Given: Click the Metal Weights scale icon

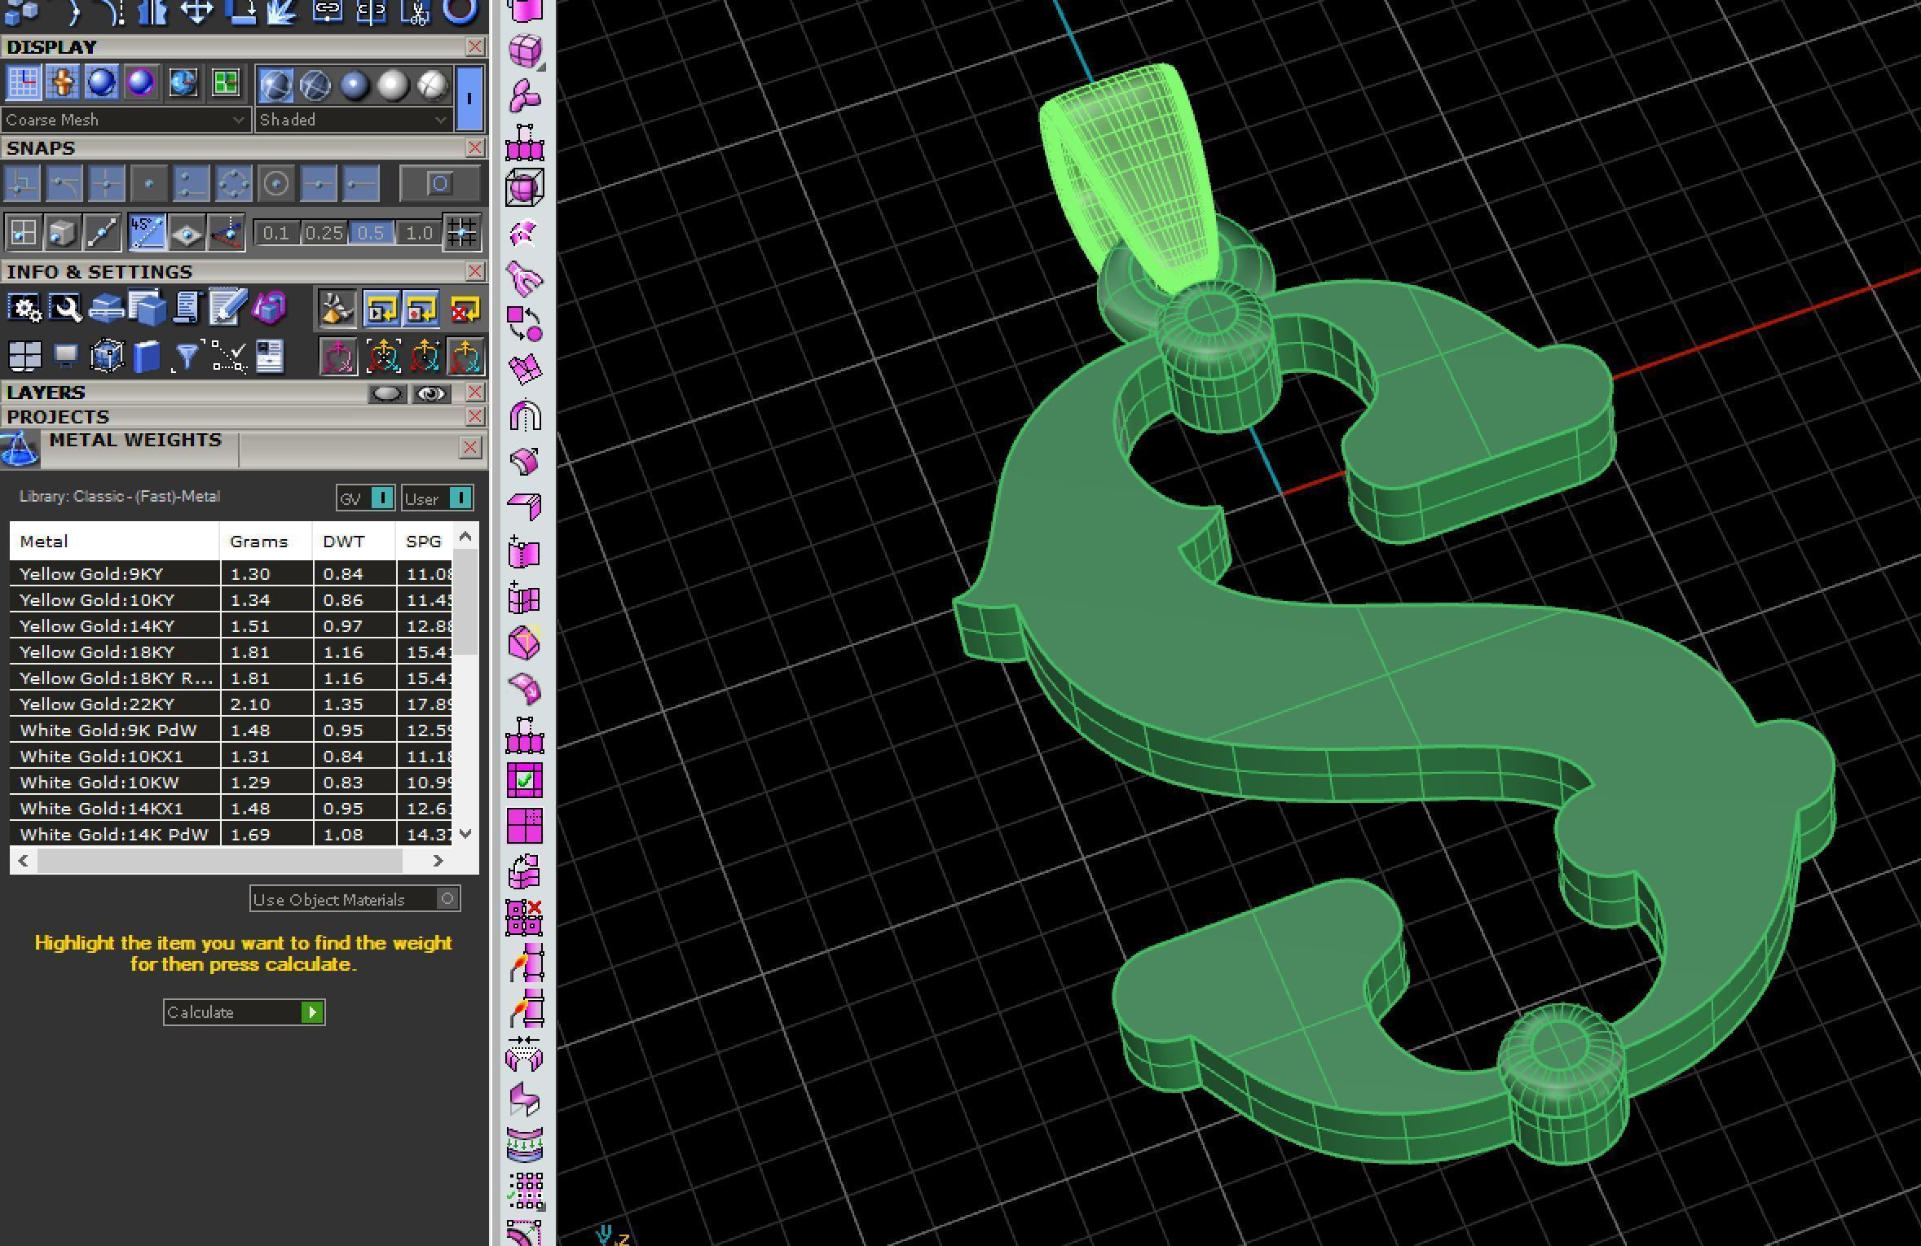Looking at the screenshot, I should pos(20,450).
